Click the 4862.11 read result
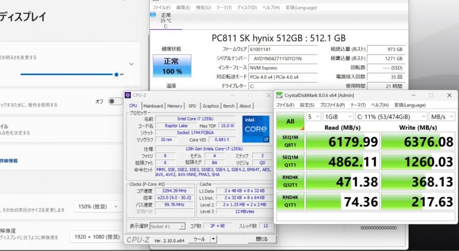Viewport: 459px width, 251px height. coord(343,161)
